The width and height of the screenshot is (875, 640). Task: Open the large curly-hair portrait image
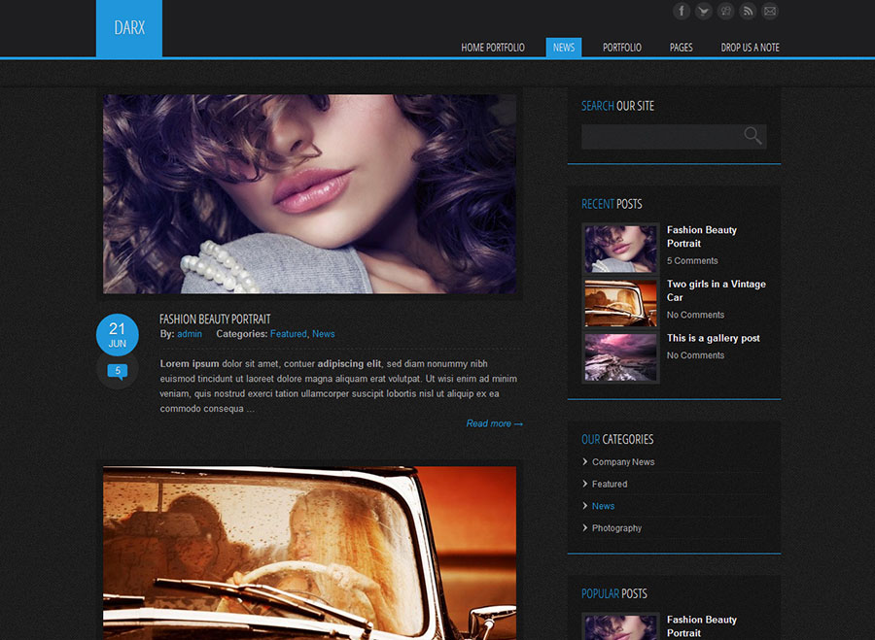[x=310, y=193]
